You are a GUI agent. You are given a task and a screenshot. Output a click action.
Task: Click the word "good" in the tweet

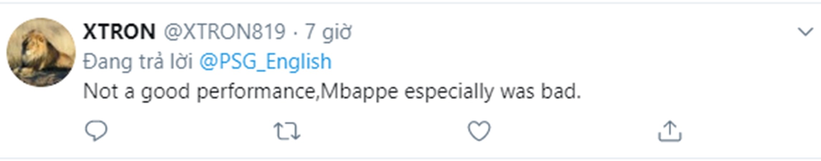(x=165, y=92)
